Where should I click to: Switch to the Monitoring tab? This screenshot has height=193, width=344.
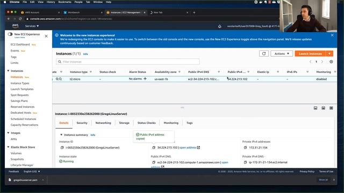171,123
